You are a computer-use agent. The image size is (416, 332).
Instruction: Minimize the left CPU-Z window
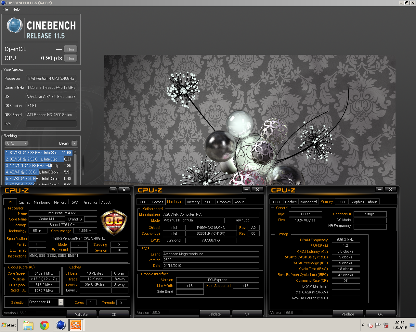[113, 190]
